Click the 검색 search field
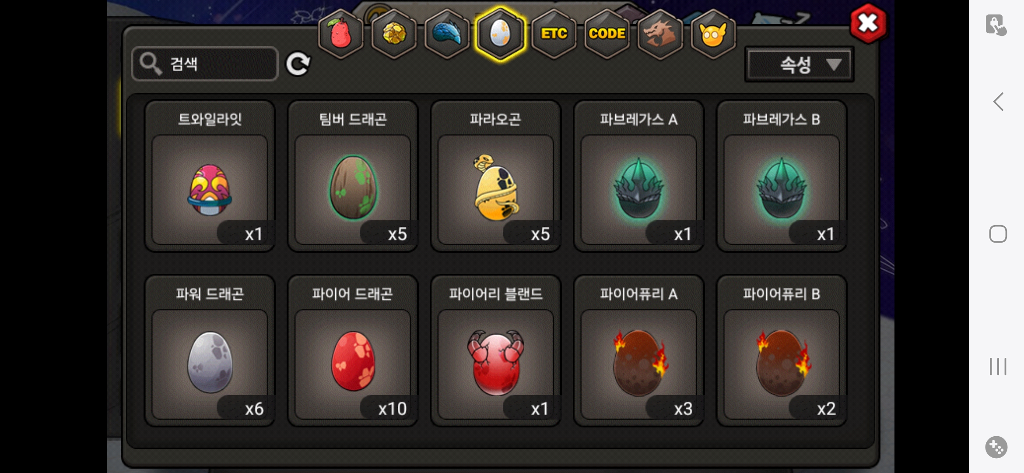This screenshot has height=473, width=1024. tap(205, 64)
